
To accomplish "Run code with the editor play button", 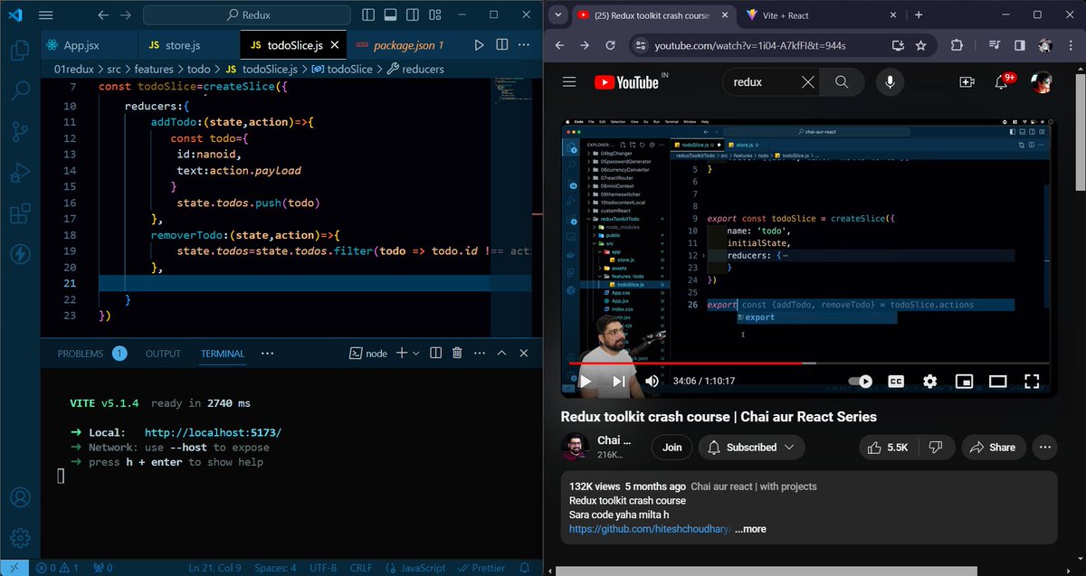I will click(480, 45).
